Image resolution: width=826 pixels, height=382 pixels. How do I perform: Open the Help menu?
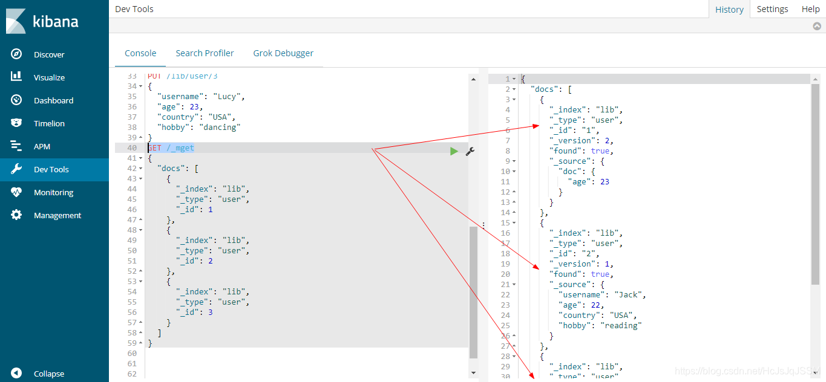(810, 9)
